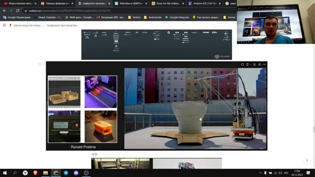Viewport: 315px width, 177px height.
Task: Go back in browser history
Action: pos(4,11)
